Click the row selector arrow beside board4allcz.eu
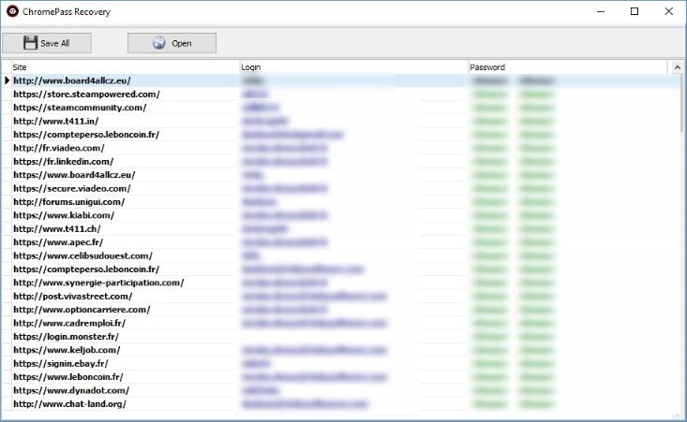 tap(7, 80)
